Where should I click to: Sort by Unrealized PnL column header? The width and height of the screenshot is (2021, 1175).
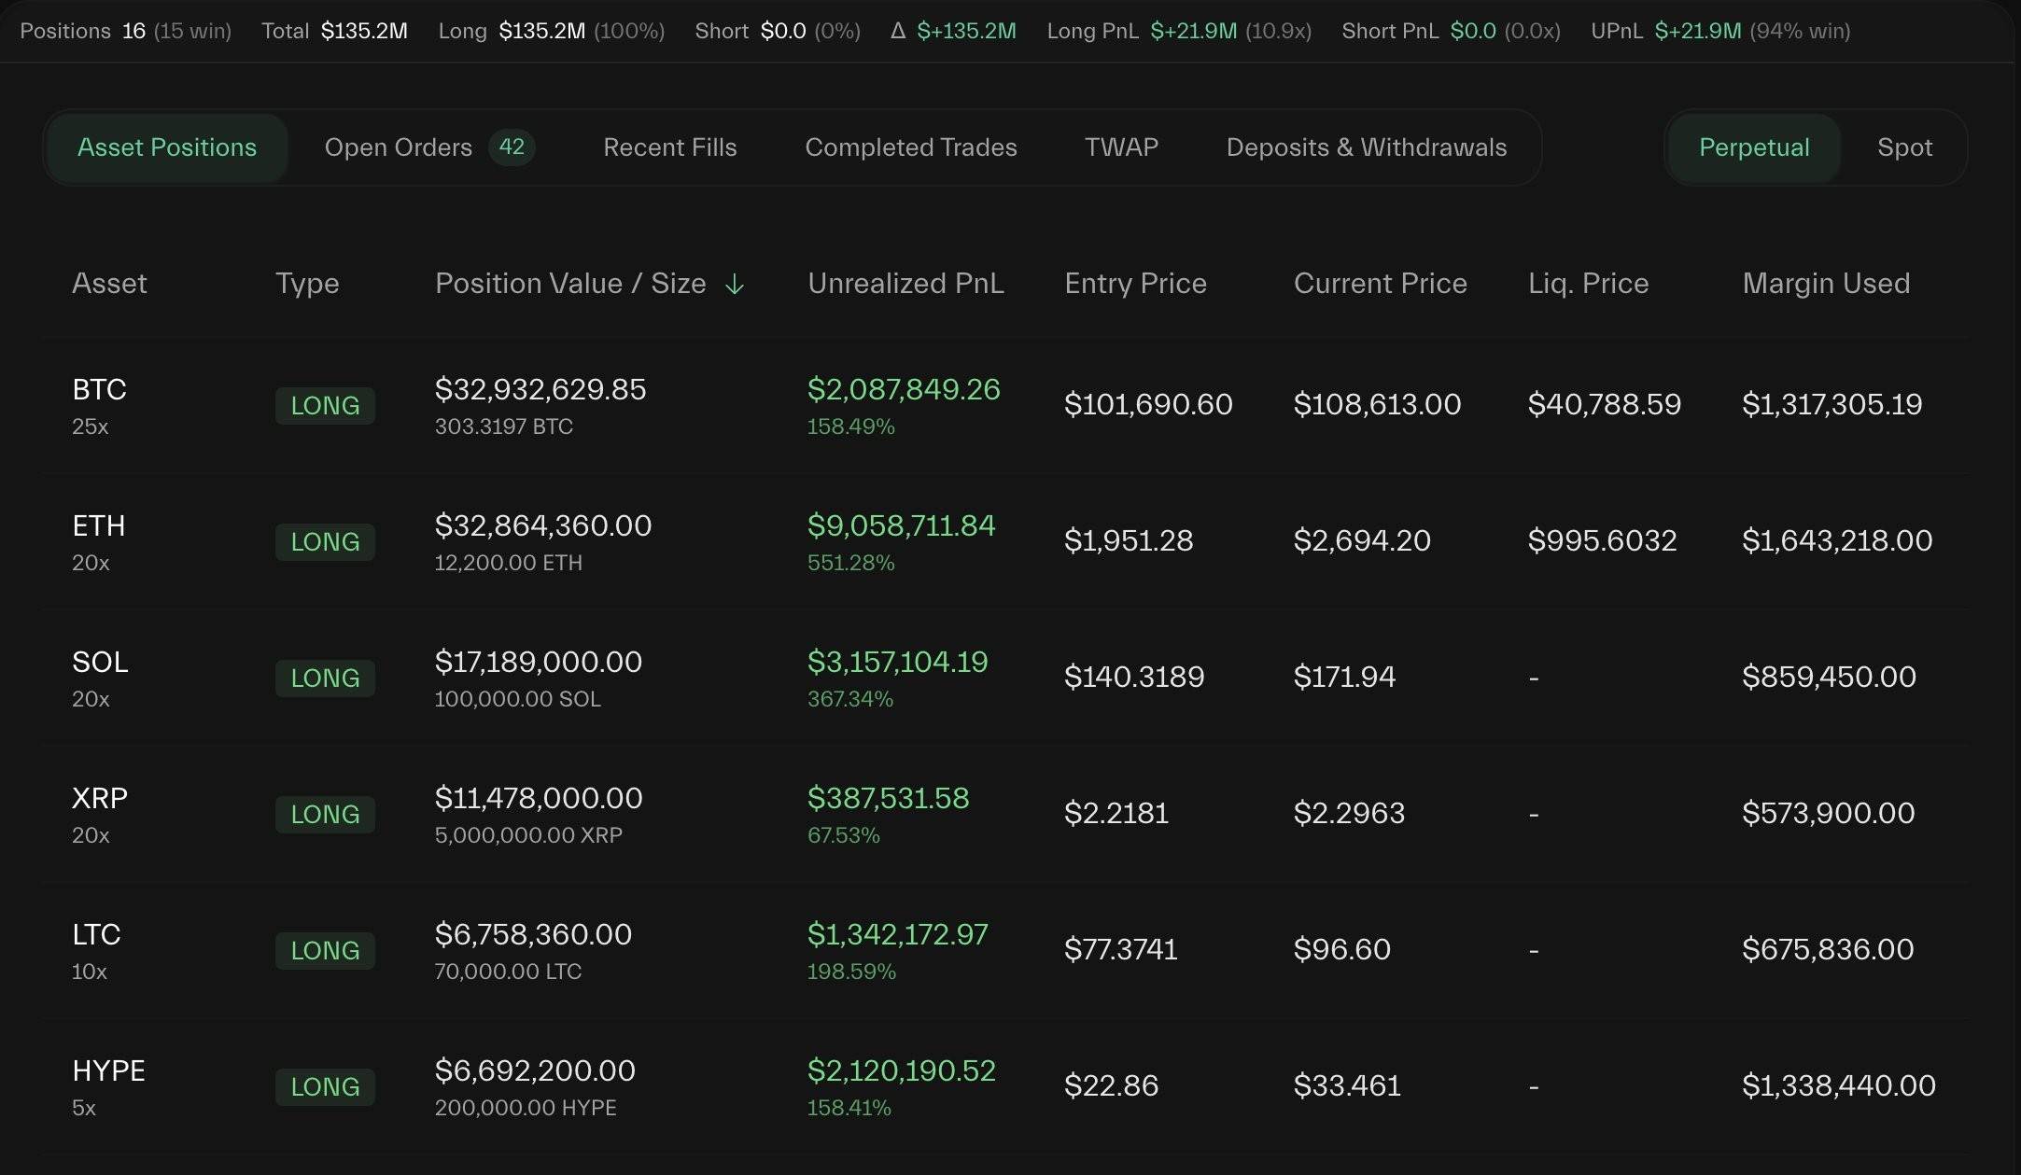(x=905, y=284)
